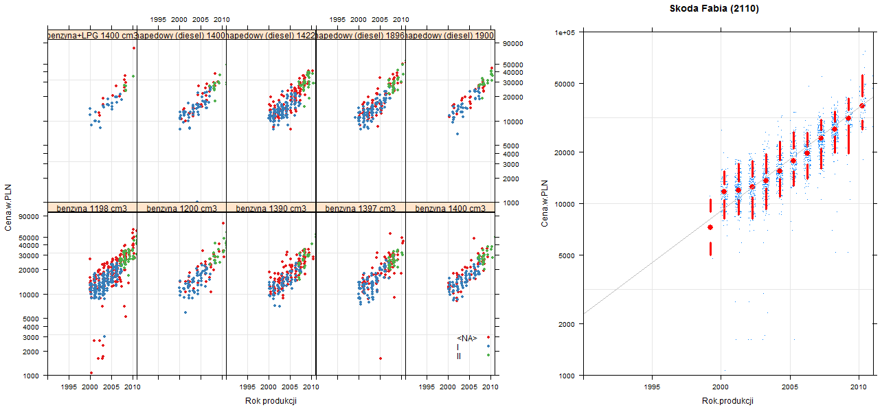
Task: Click the "Cena.w.PLN" label of the Skoda Fabia plot
Action: [x=544, y=204]
